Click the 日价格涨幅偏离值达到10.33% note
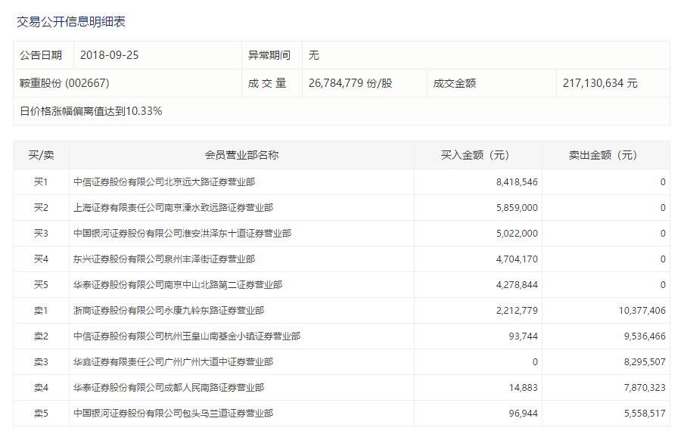The height and width of the screenshot is (437, 684). [x=91, y=111]
